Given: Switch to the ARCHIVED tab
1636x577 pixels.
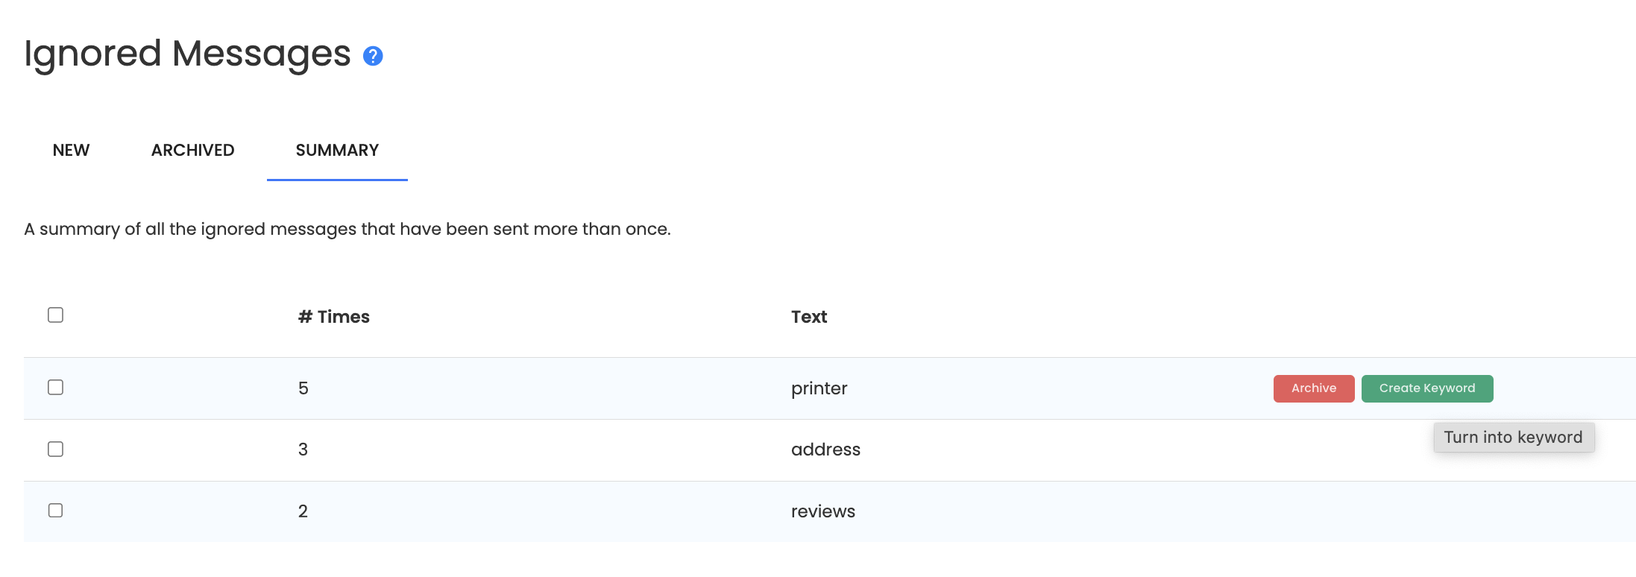Looking at the screenshot, I should [192, 150].
